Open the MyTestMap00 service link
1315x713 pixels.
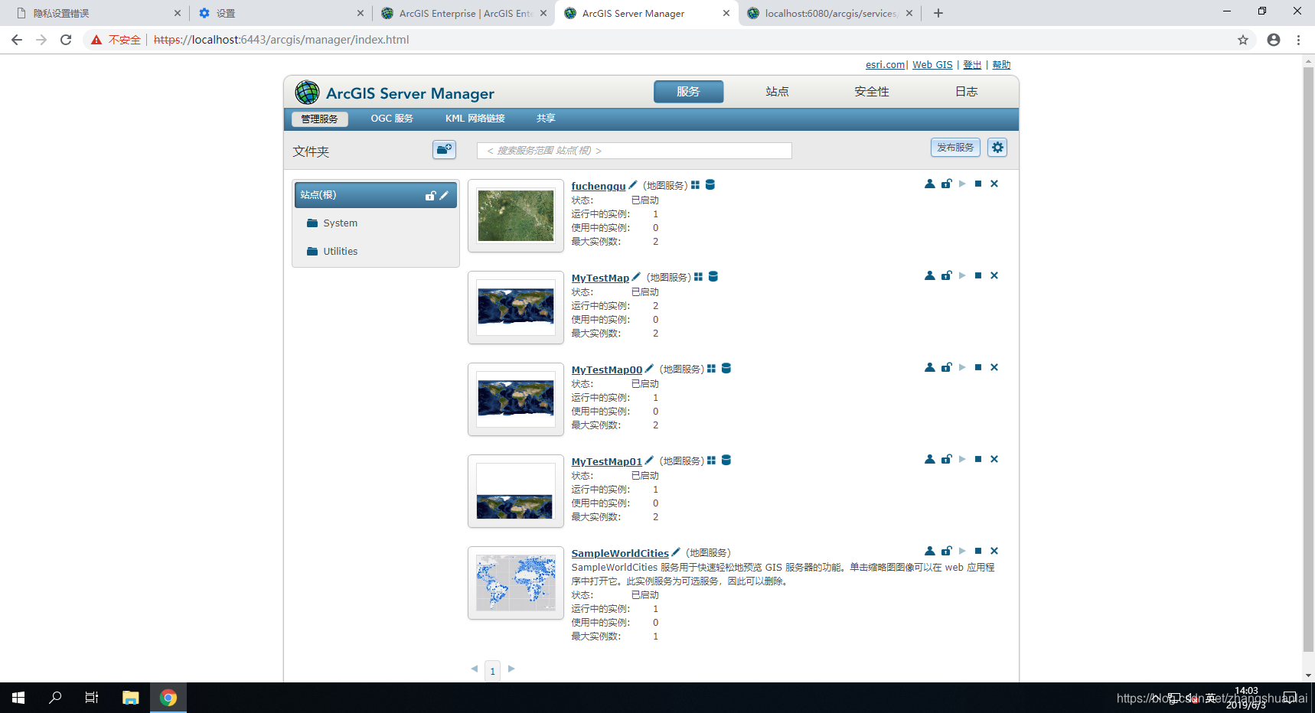click(607, 370)
